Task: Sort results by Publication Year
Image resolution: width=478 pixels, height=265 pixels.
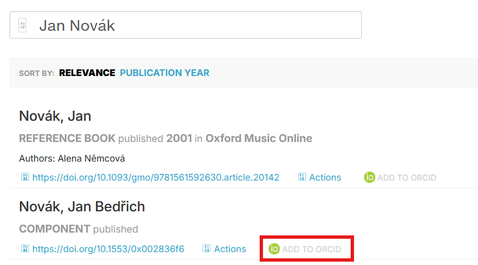Action: [x=165, y=73]
